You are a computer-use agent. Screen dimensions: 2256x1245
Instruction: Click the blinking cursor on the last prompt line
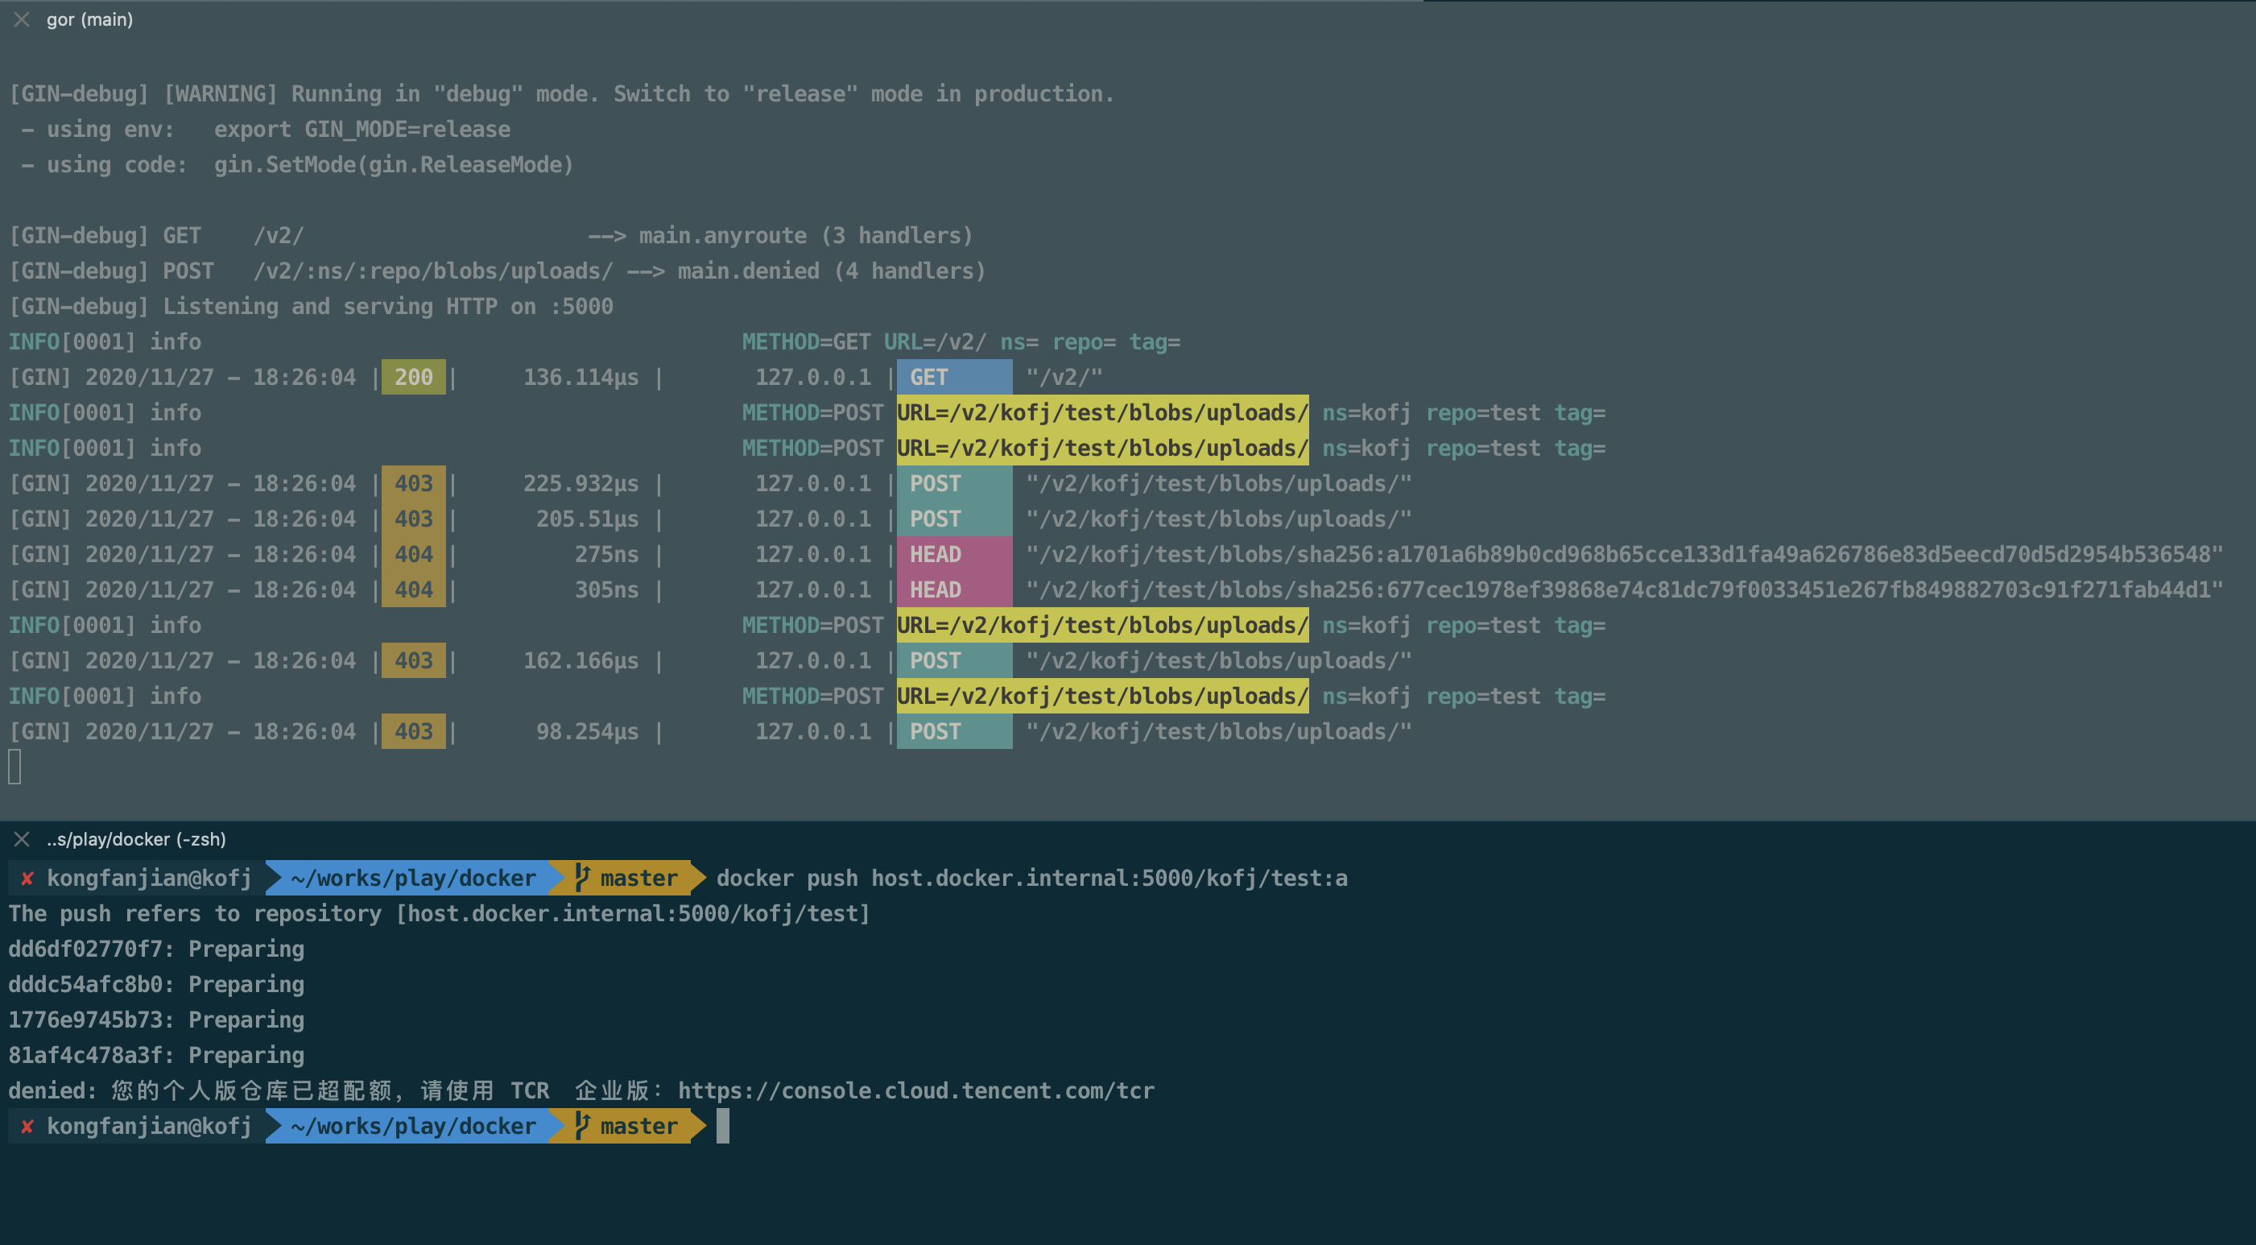pos(722,1127)
